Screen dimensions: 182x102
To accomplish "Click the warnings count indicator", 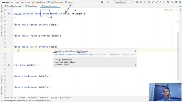I will [171, 10].
